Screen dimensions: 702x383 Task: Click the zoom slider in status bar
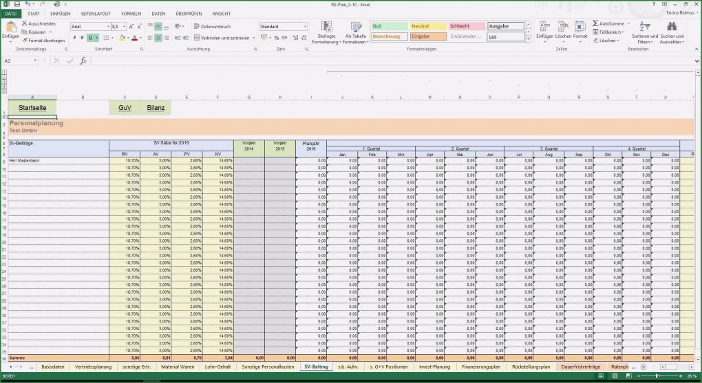657,376
